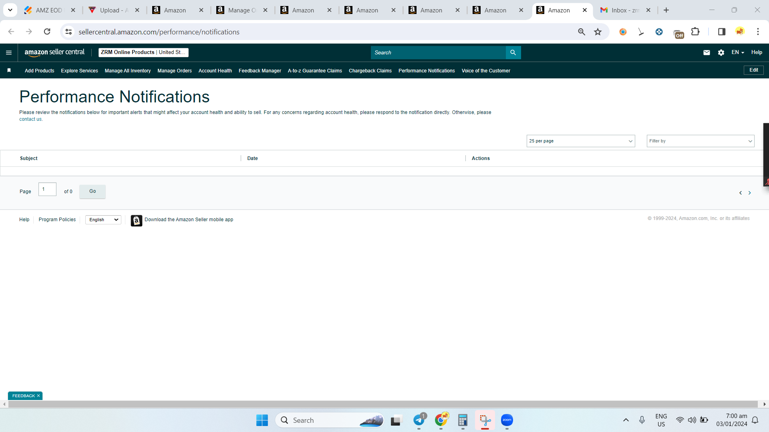This screenshot has width=769, height=432.
Task: Click the horizontal page scrollbar
Action: 383,404
